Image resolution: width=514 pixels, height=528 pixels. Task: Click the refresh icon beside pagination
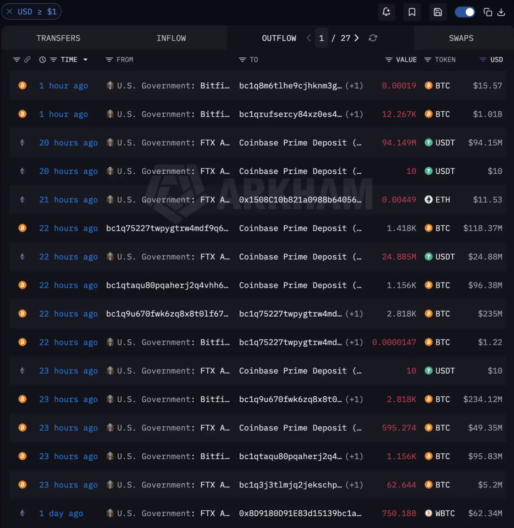[373, 38]
